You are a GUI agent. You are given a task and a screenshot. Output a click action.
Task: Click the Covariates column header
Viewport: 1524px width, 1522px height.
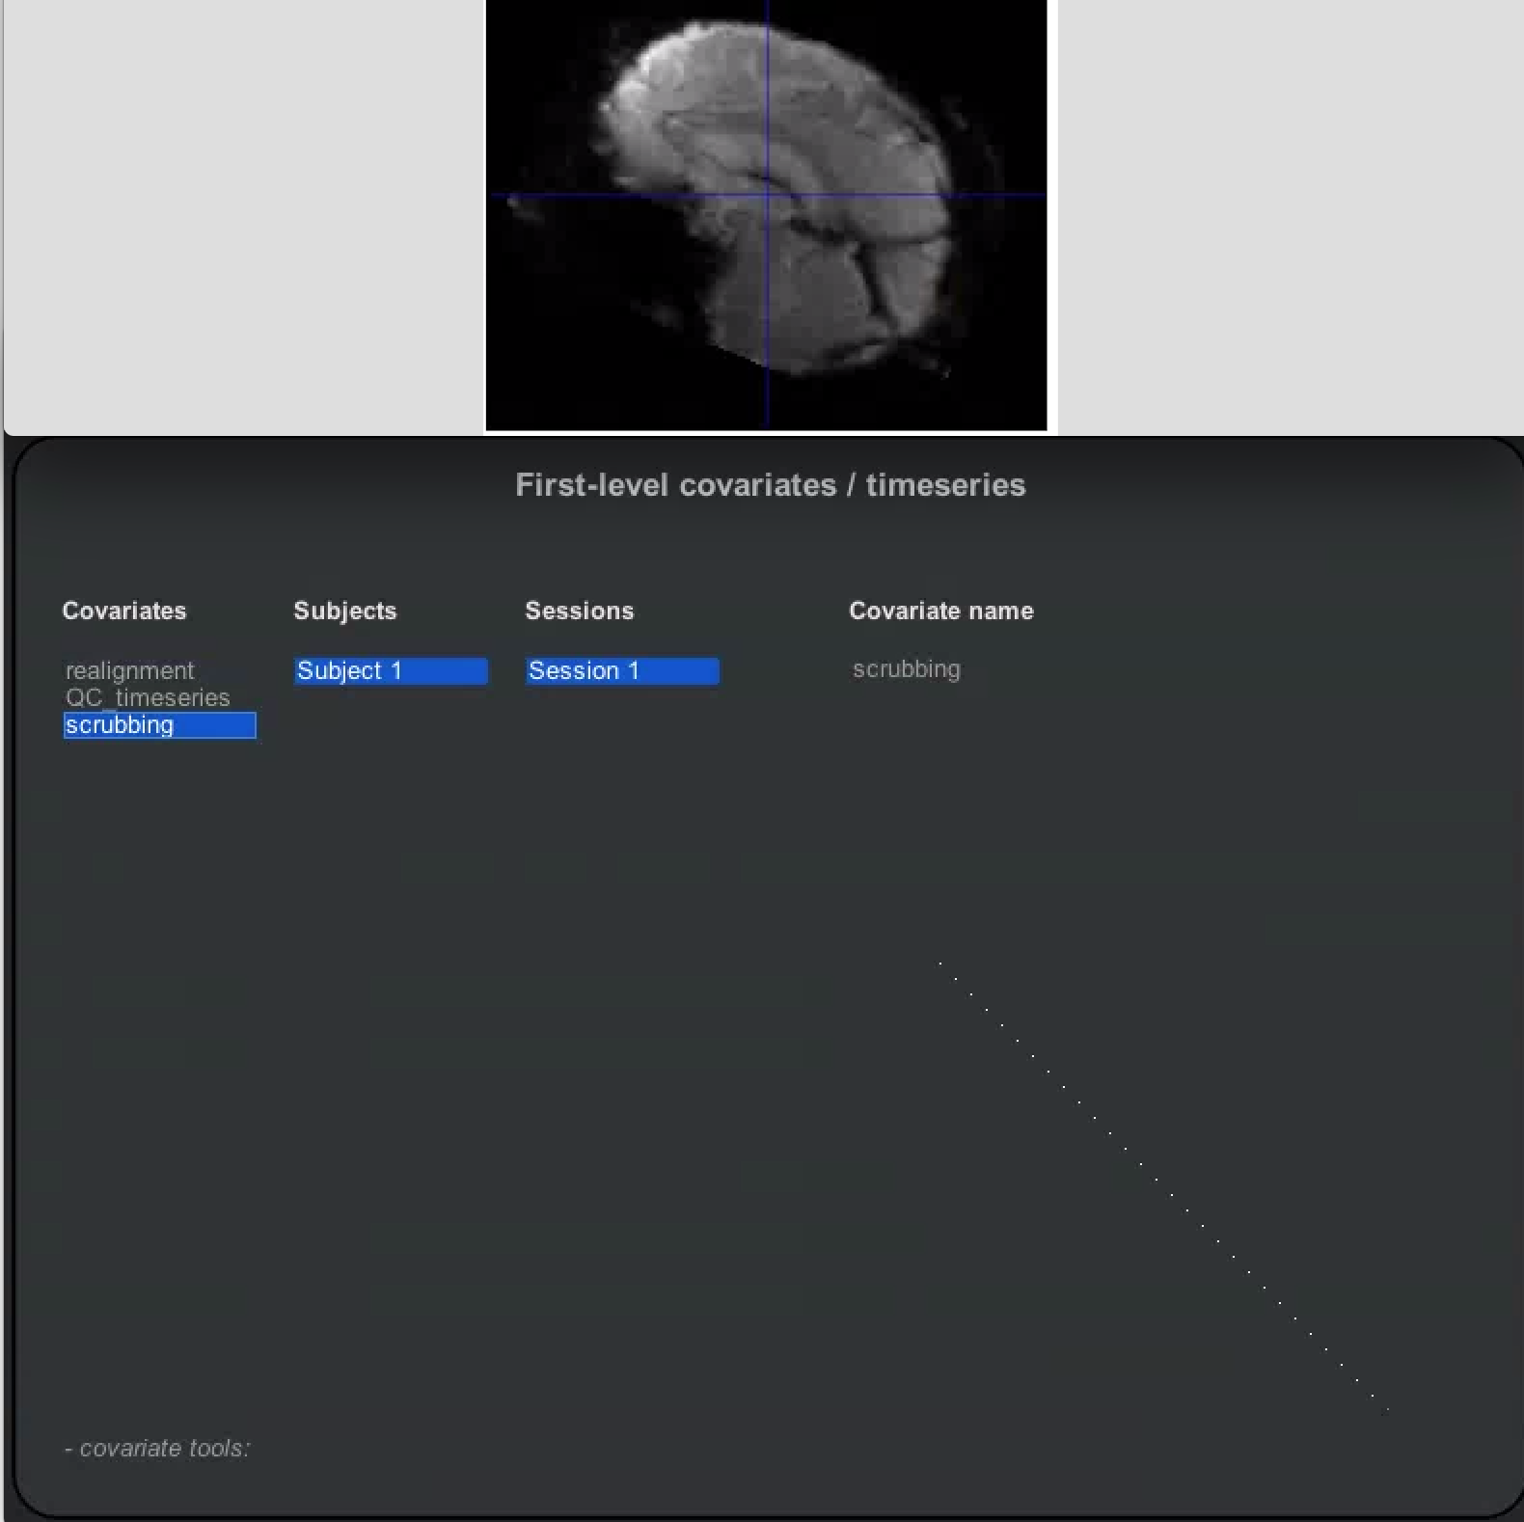pos(124,611)
